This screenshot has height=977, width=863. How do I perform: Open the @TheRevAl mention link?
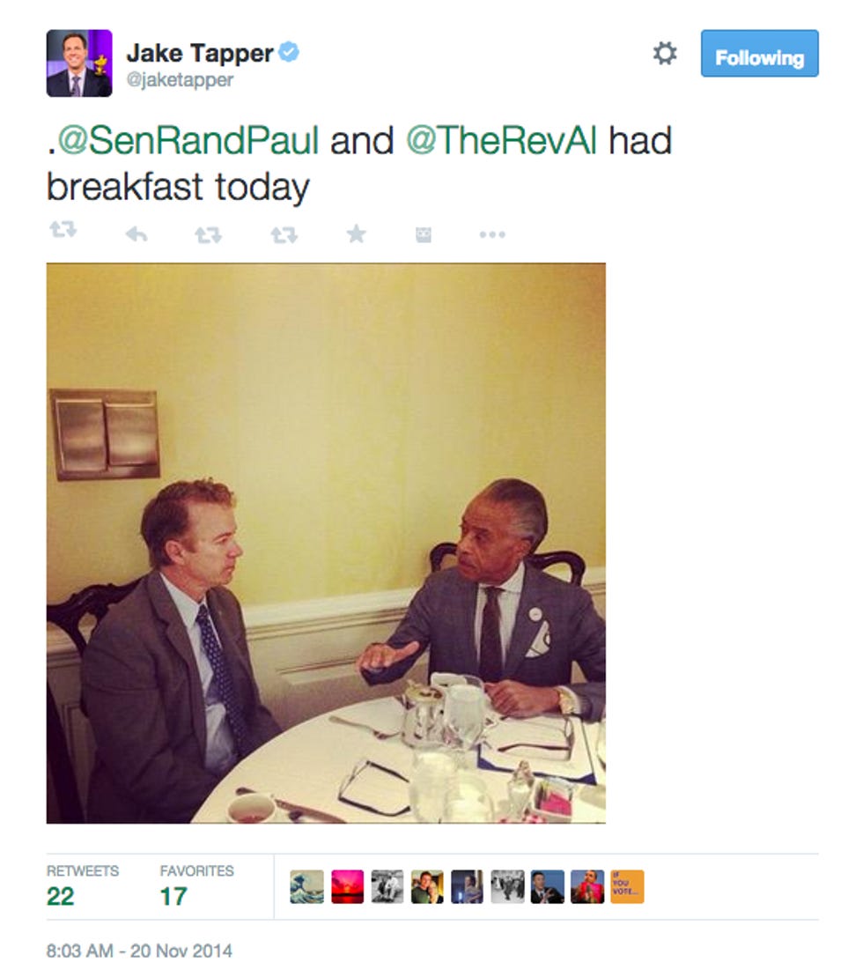[501, 140]
